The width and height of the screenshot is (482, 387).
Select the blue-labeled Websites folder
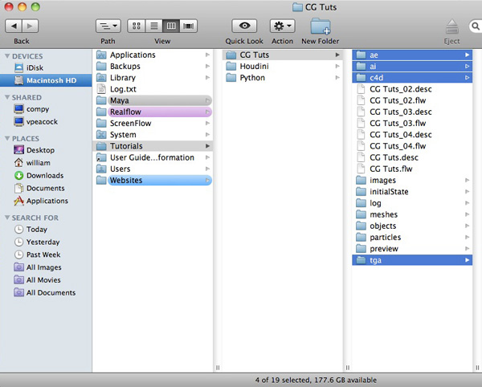[x=153, y=181]
